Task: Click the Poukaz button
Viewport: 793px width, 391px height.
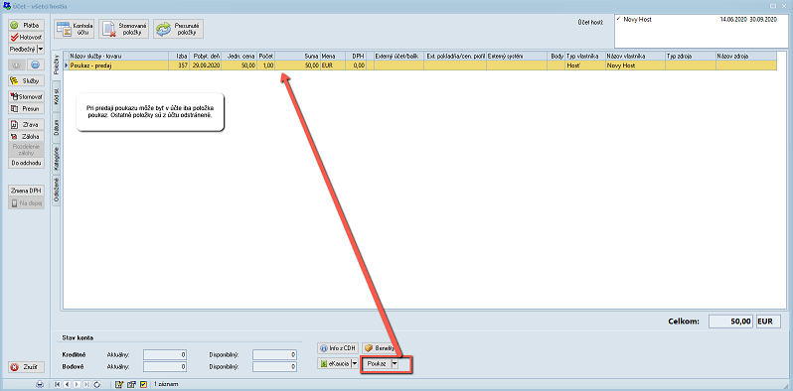Action: (377, 364)
